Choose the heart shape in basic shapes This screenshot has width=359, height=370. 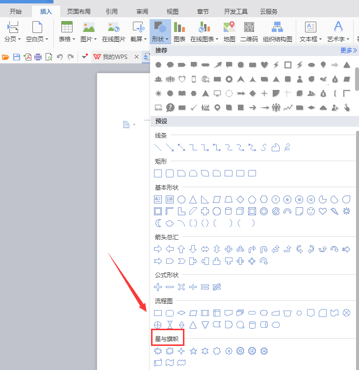(323, 211)
